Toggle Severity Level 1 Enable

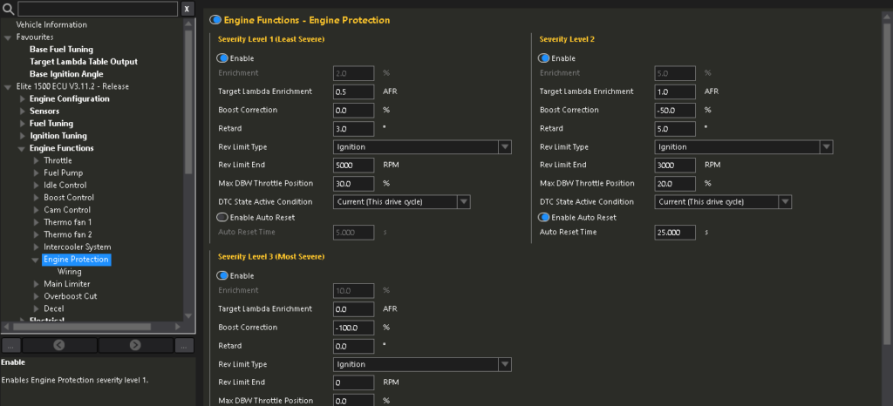click(x=222, y=58)
